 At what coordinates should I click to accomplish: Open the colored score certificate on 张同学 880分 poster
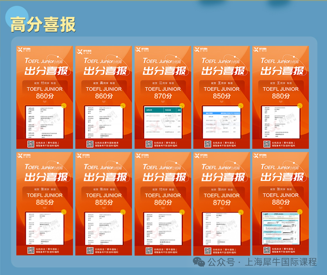pyautogui.click(x=280, y=228)
